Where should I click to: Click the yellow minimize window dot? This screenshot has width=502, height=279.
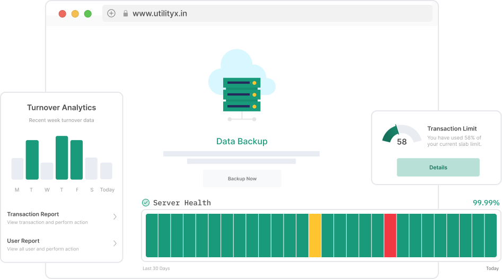(75, 14)
